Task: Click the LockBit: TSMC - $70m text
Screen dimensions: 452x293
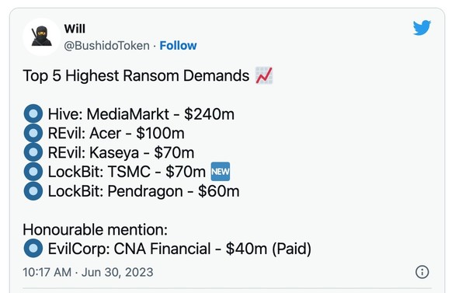Action: coord(127,172)
